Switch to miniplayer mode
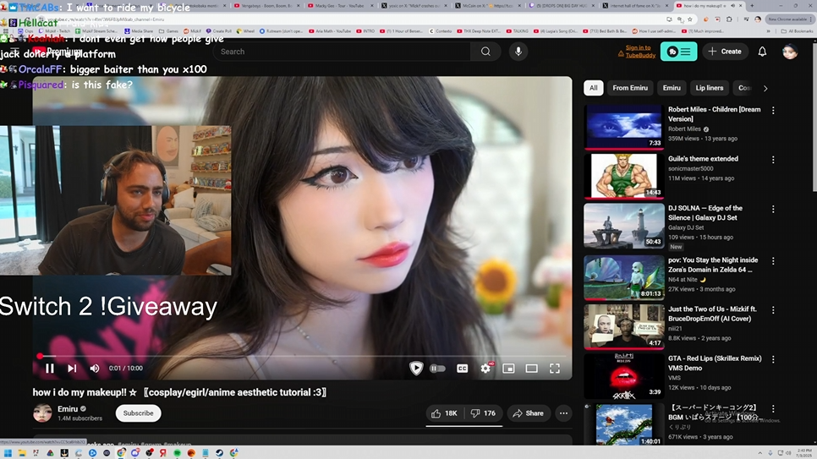 (x=508, y=369)
